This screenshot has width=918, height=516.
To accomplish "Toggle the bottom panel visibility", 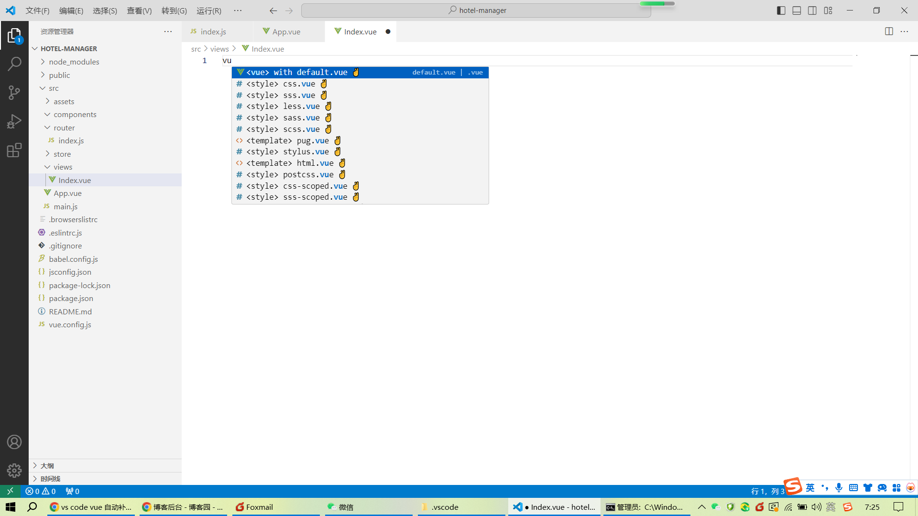I will pos(797,11).
